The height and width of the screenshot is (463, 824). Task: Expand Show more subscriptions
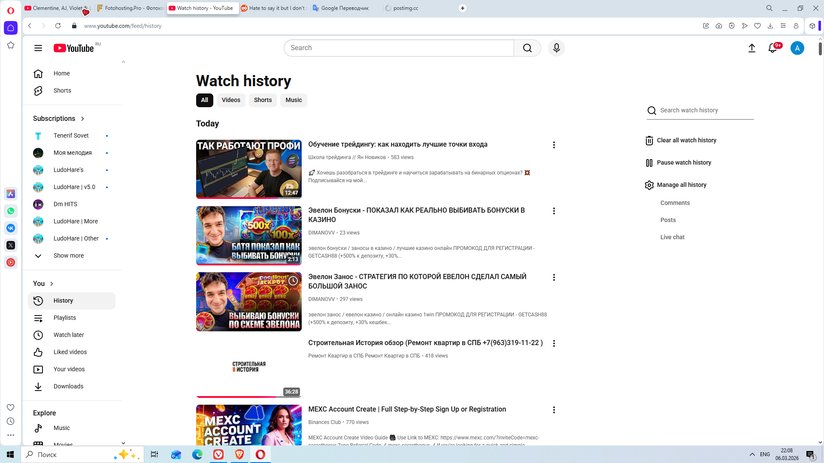click(x=68, y=256)
